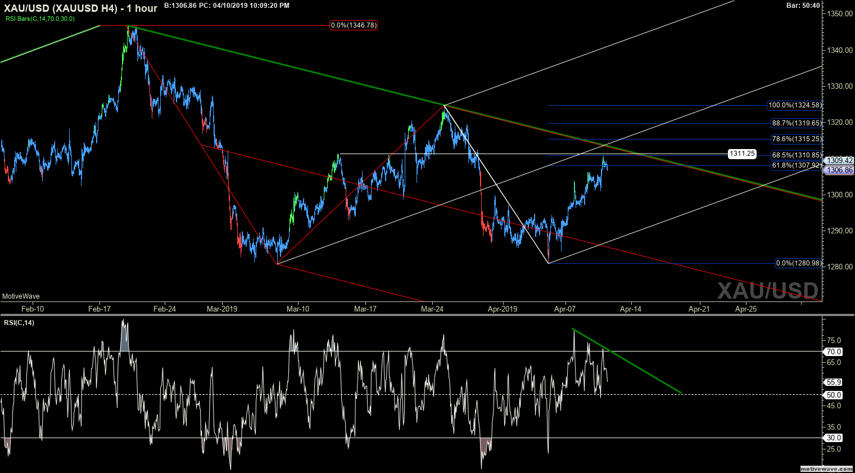Select the RSI Bars(C,14,70.0,30.0) study label

tap(40, 19)
